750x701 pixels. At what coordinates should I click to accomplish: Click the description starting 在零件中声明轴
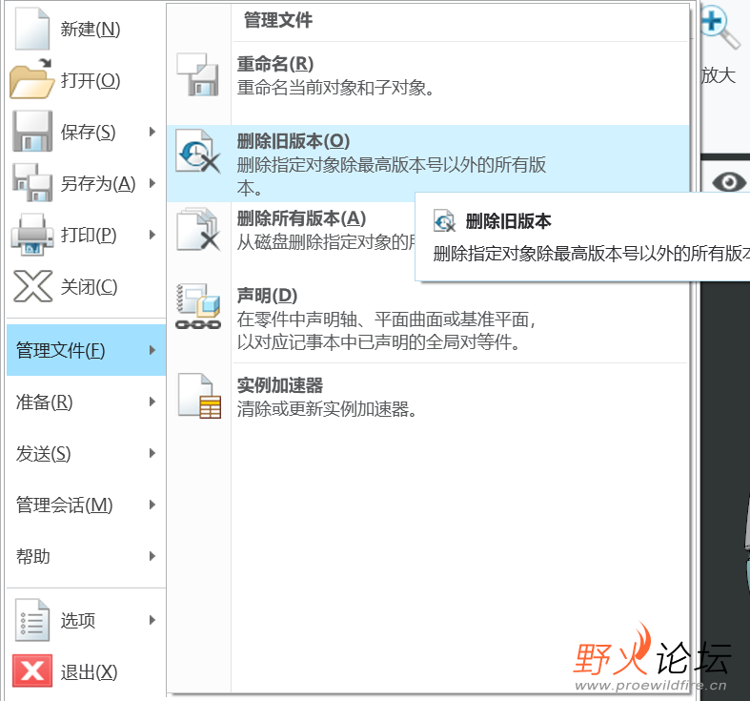[387, 331]
